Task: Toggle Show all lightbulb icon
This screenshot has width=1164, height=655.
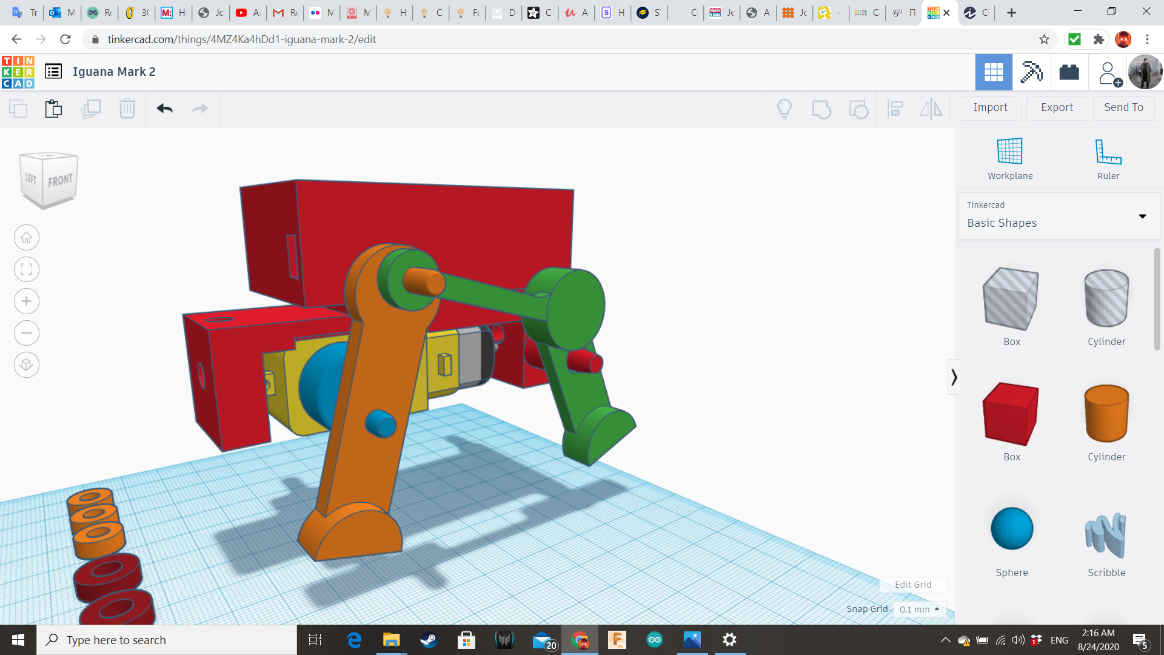Action: coord(784,109)
